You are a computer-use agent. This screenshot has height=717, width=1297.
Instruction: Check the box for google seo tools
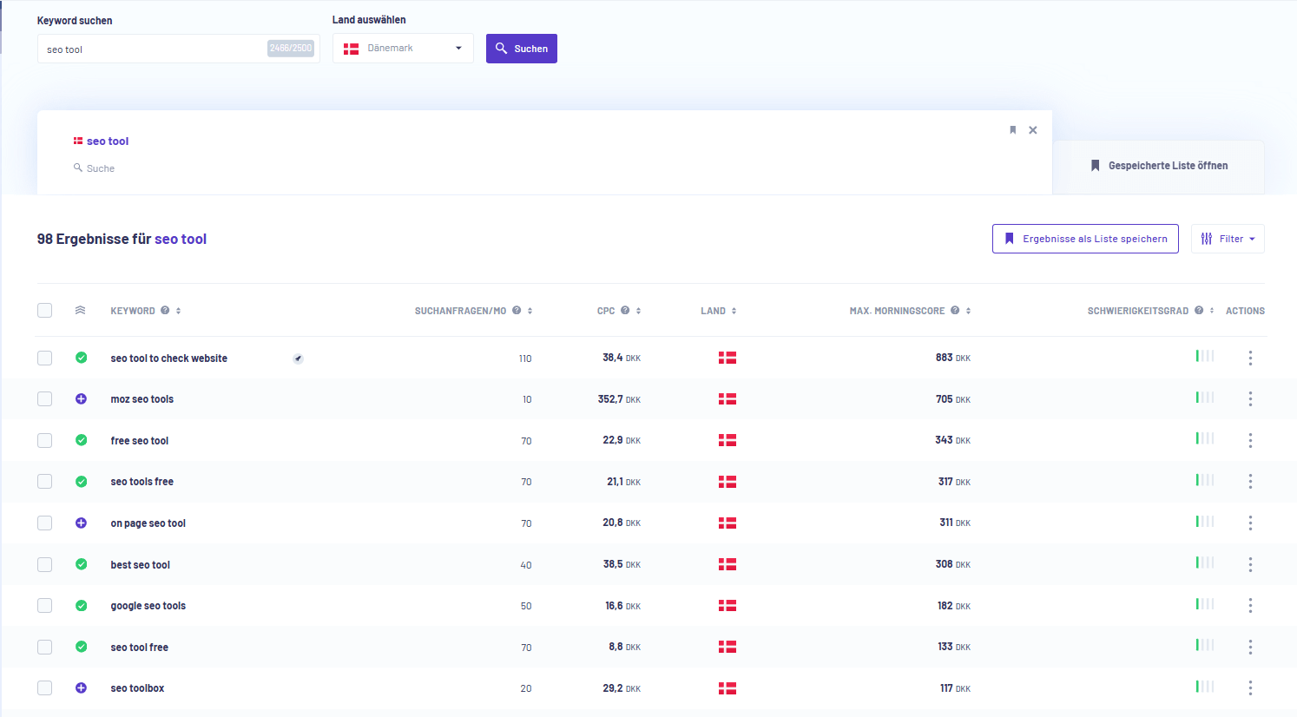pos(45,605)
